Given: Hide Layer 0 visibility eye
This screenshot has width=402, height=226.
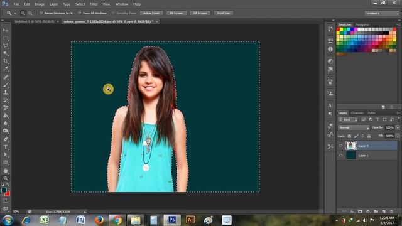Looking at the screenshot, I should (340, 146).
